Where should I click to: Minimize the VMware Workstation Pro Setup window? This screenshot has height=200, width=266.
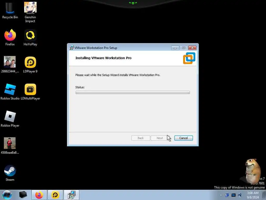click(x=175, y=48)
